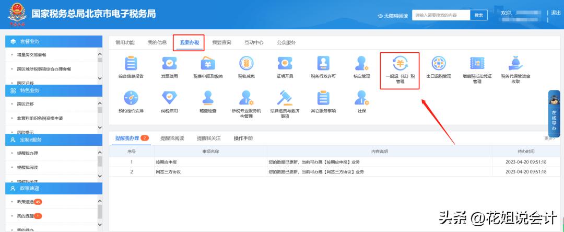Click the 特色业务 panel header
Image resolution: width=564 pixels, height=232 pixels.
pos(54,90)
